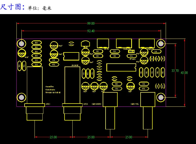Click the 99.00 overall width dimension

(x=91, y=23)
